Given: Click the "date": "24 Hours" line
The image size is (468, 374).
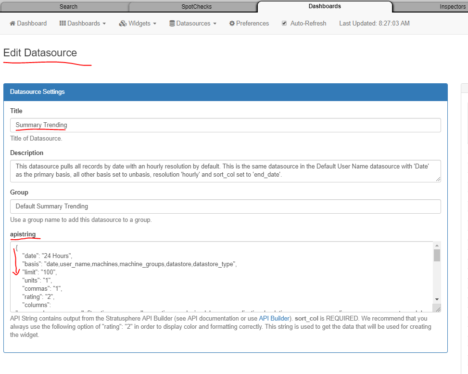Looking at the screenshot, I should tap(47, 256).
